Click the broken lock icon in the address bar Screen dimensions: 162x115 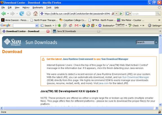(x=113, y=13)
